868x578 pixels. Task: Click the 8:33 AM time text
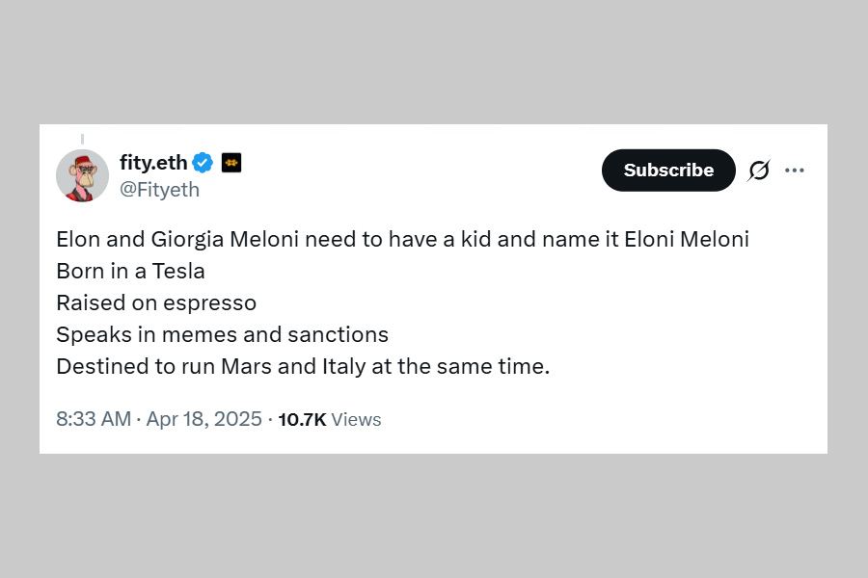(x=94, y=419)
